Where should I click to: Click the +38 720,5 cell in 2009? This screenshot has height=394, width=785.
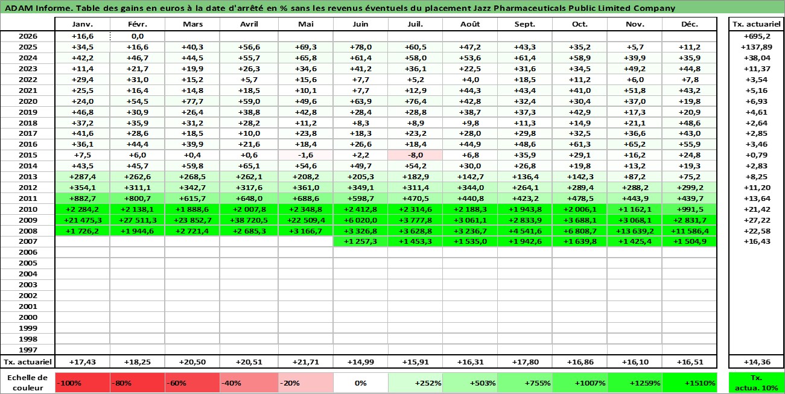pyautogui.click(x=249, y=220)
